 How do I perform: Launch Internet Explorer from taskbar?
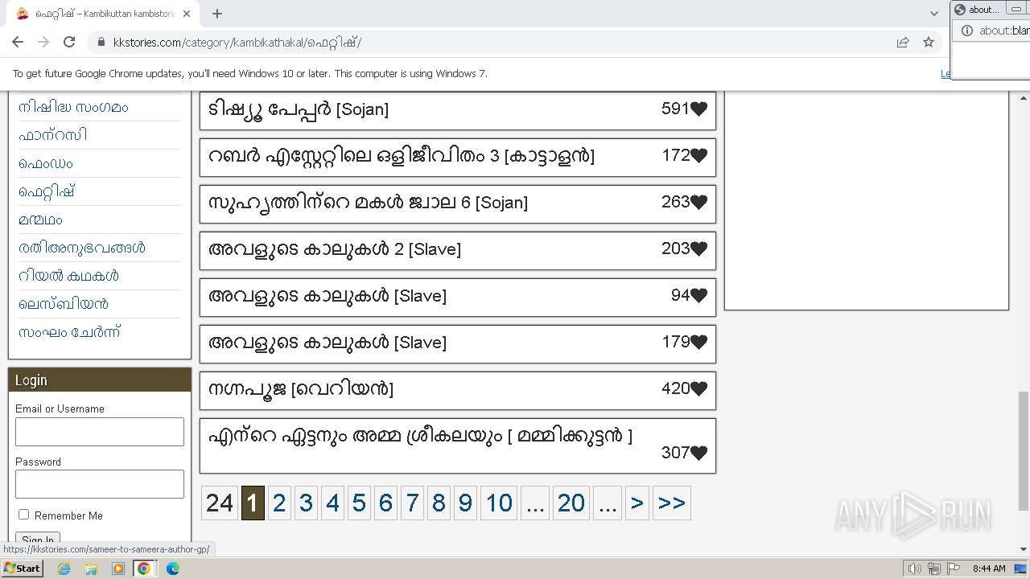(x=64, y=569)
